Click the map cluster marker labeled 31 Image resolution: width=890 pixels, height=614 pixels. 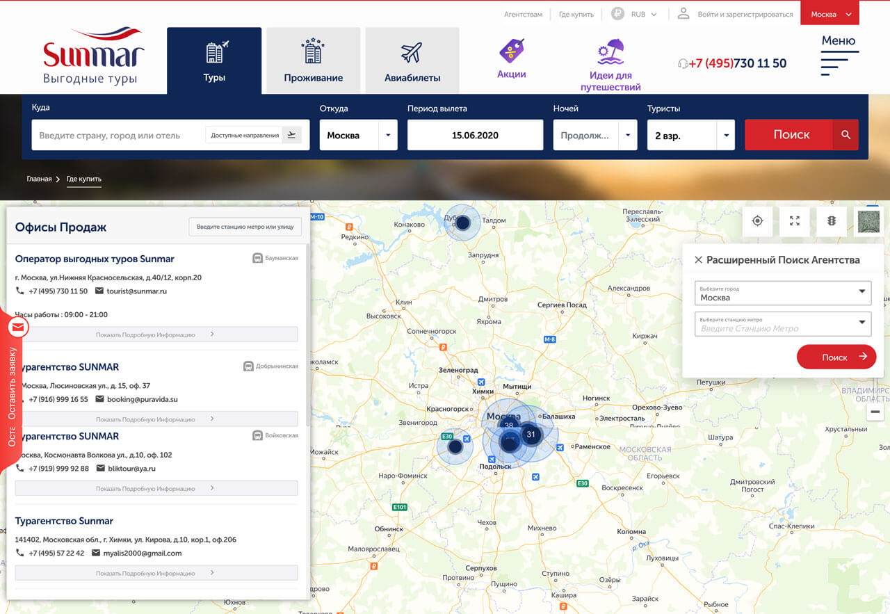[x=531, y=435]
